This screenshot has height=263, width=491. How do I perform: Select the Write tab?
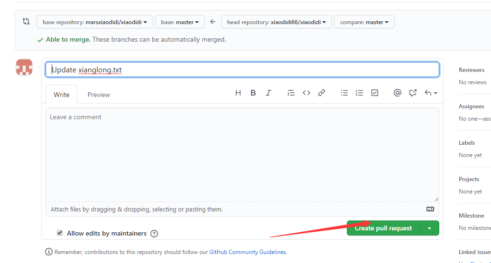(62, 95)
